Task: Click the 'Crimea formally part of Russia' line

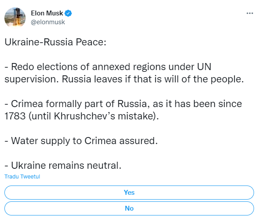Action: coord(123,104)
